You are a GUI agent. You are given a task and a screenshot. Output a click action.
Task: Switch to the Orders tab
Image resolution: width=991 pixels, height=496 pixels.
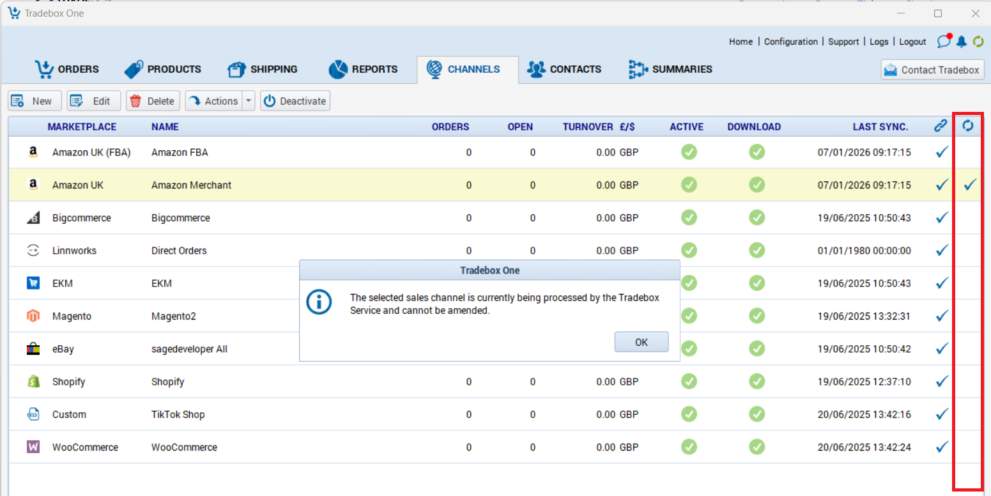[67, 69]
